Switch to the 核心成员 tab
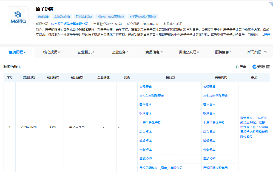The width and height of the screenshot is (273, 172). click(51, 52)
